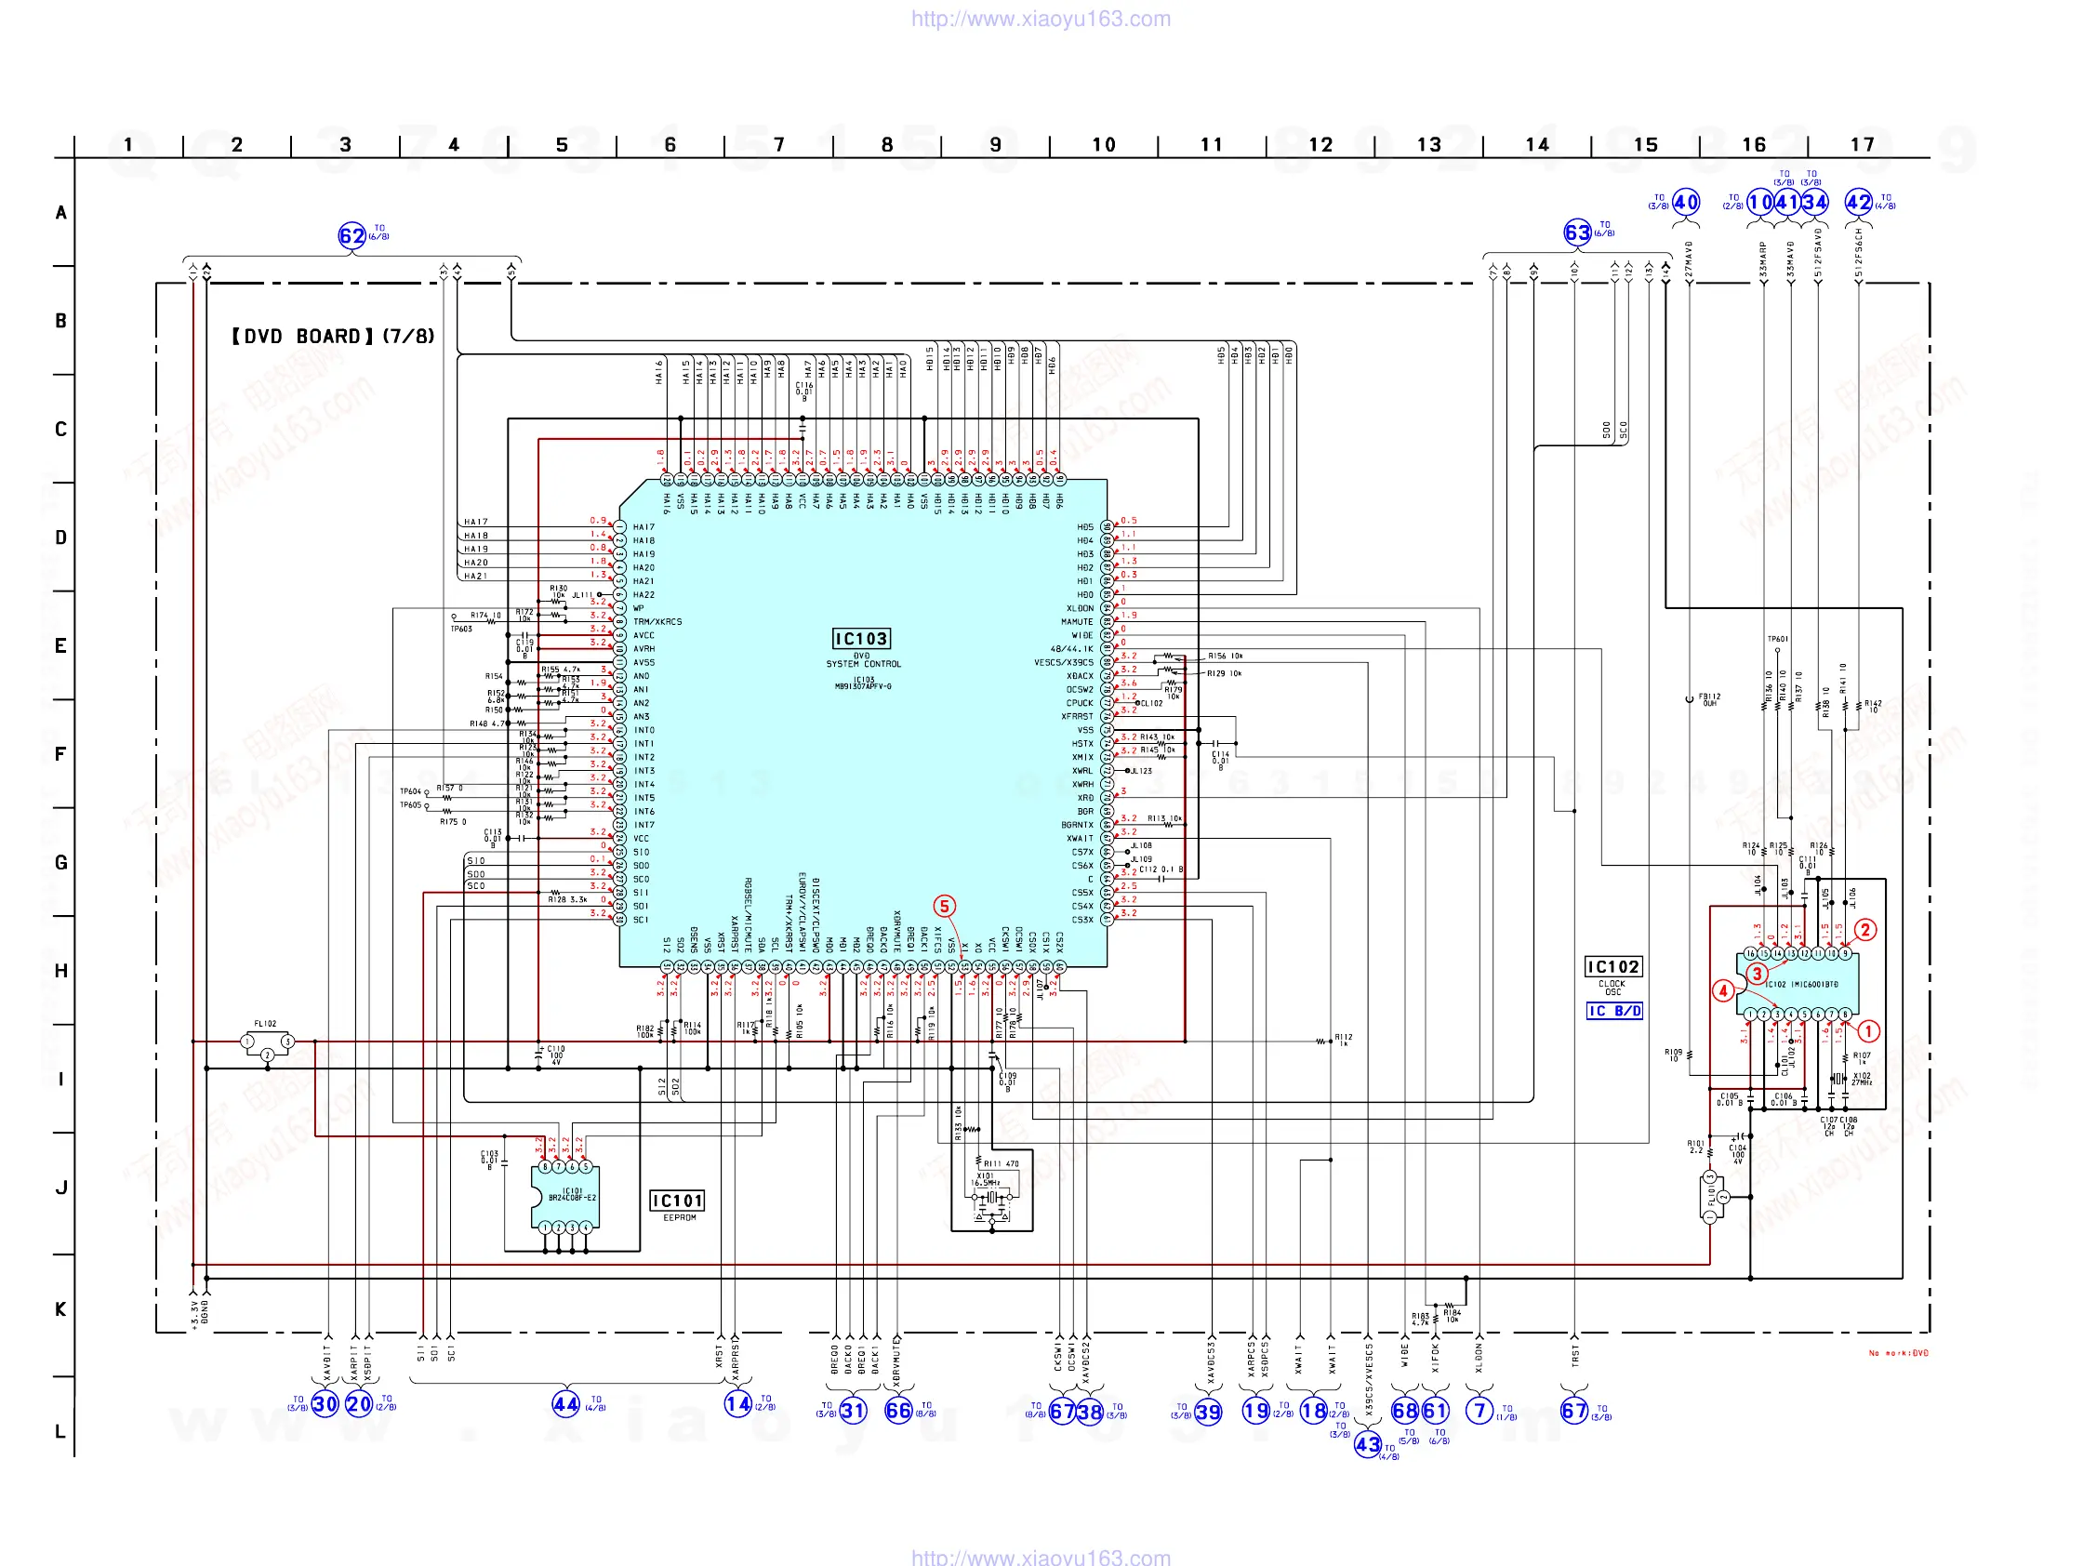Open the xiaoyu163.com link at top
2083x1566 pixels.
click(1041, 19)
